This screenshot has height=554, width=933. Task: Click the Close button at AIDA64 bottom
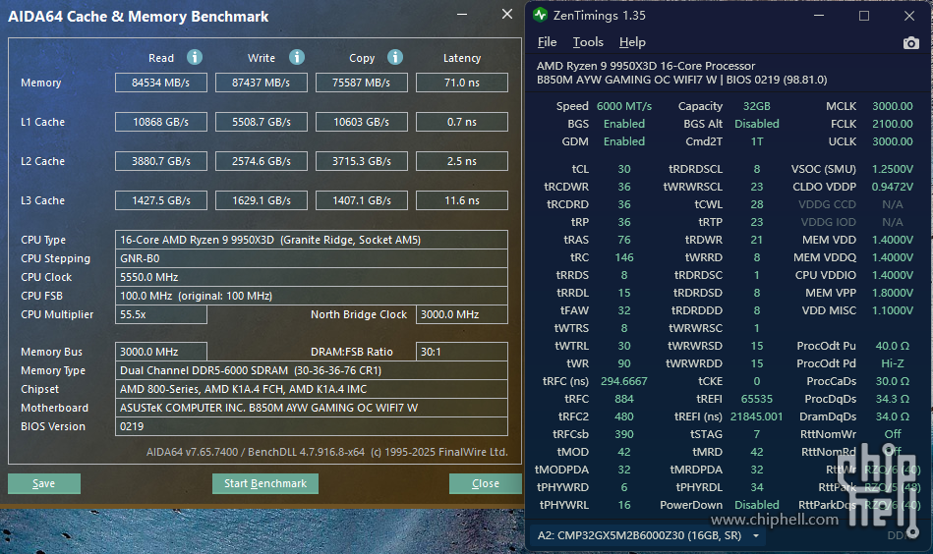point(486,483)
